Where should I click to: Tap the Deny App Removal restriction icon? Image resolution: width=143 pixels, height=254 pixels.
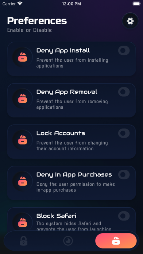pos(23,99)
